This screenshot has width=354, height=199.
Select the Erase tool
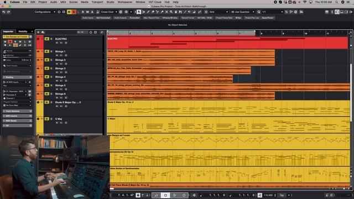[x=153, y=12]
